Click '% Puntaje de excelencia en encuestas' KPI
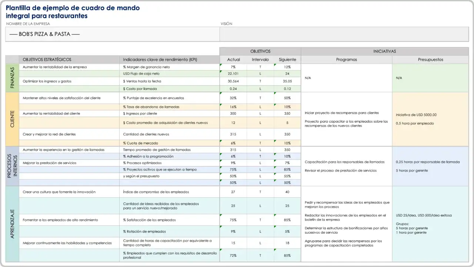The height and width of the screenshot is (267, 474). coord(154,98)
